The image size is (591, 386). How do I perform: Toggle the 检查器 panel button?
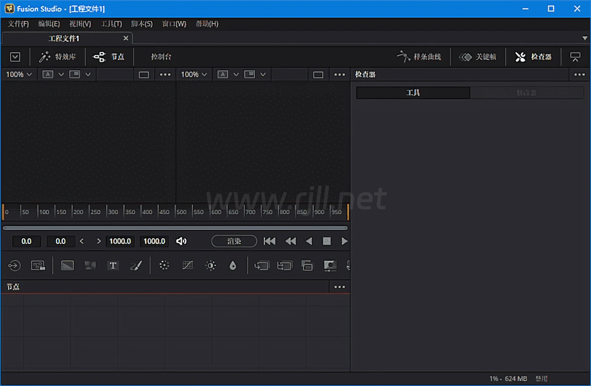click(x=533, y=57)
